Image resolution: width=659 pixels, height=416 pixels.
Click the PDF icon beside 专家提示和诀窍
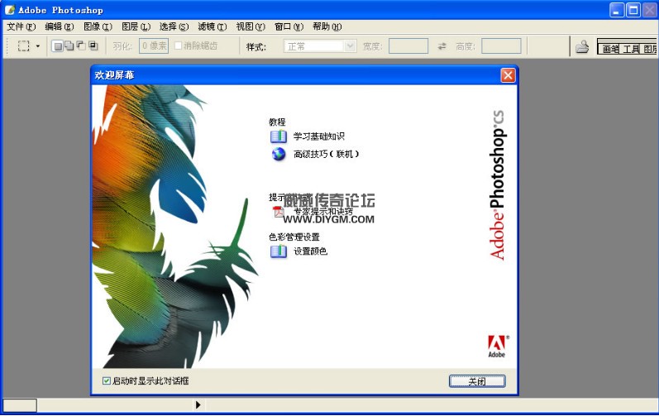tap(278, 212)
